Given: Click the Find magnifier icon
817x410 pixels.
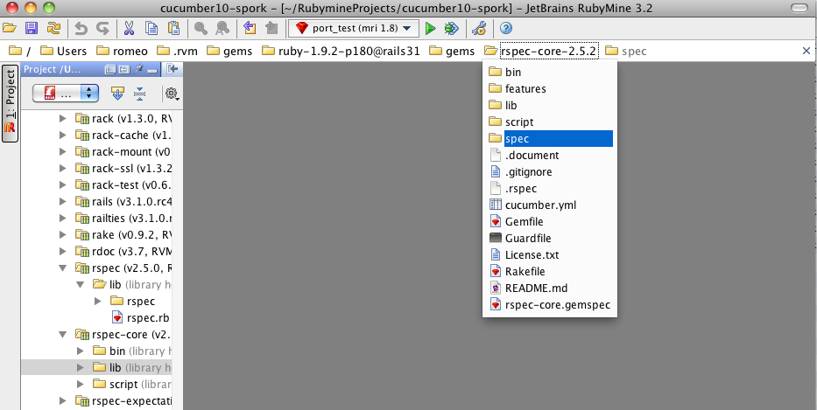Looking at the screenshot, I should 201,28.
